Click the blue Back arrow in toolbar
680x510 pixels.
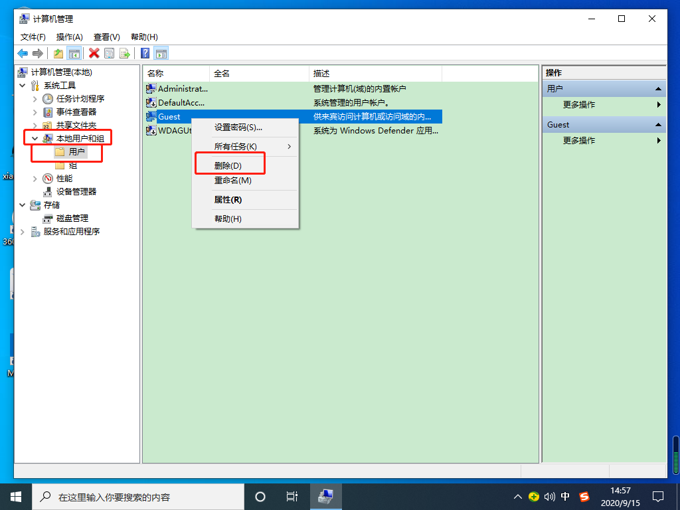(x=23, y=53)
